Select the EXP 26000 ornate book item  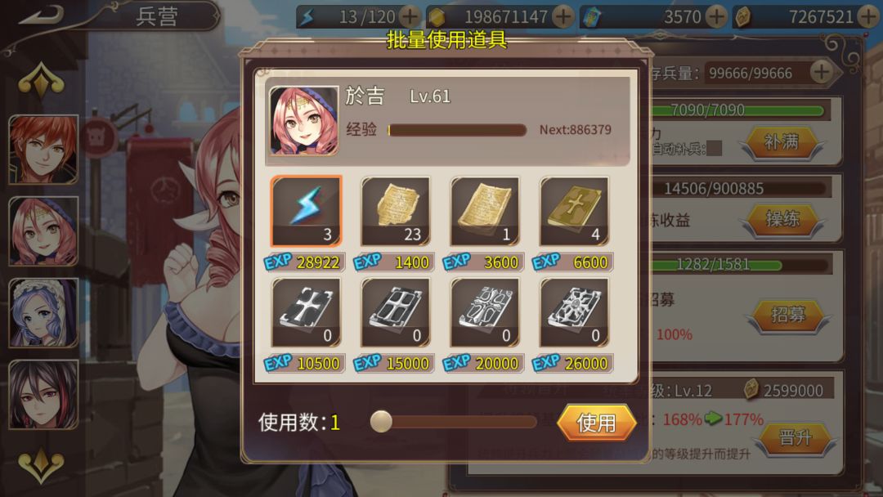pos(574,312)
